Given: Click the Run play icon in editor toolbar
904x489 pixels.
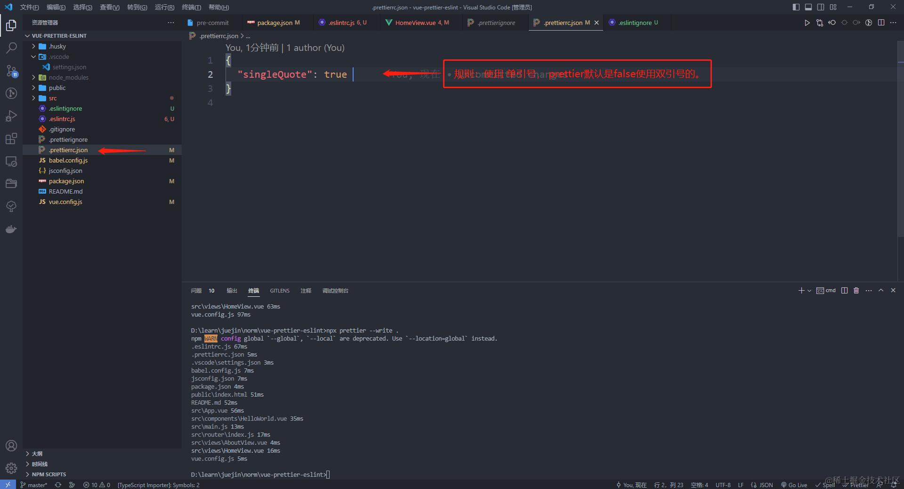Looking at the screenshot, I should (807, 23).
